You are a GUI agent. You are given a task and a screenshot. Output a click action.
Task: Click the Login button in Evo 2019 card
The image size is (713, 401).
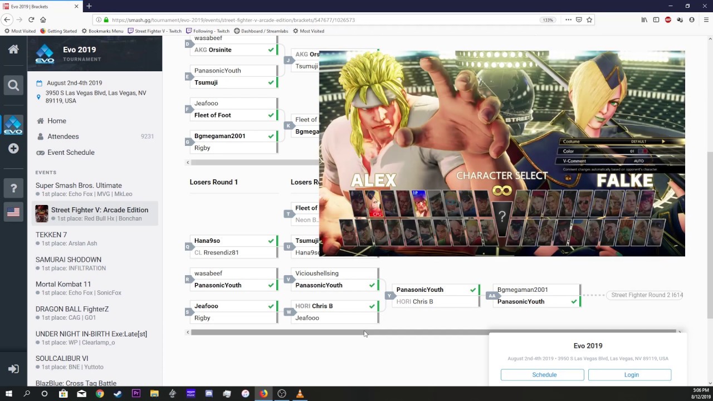(x=629, y=375)
